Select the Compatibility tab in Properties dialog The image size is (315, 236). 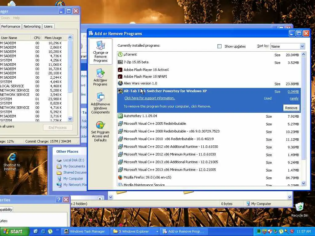coord(6,210)
